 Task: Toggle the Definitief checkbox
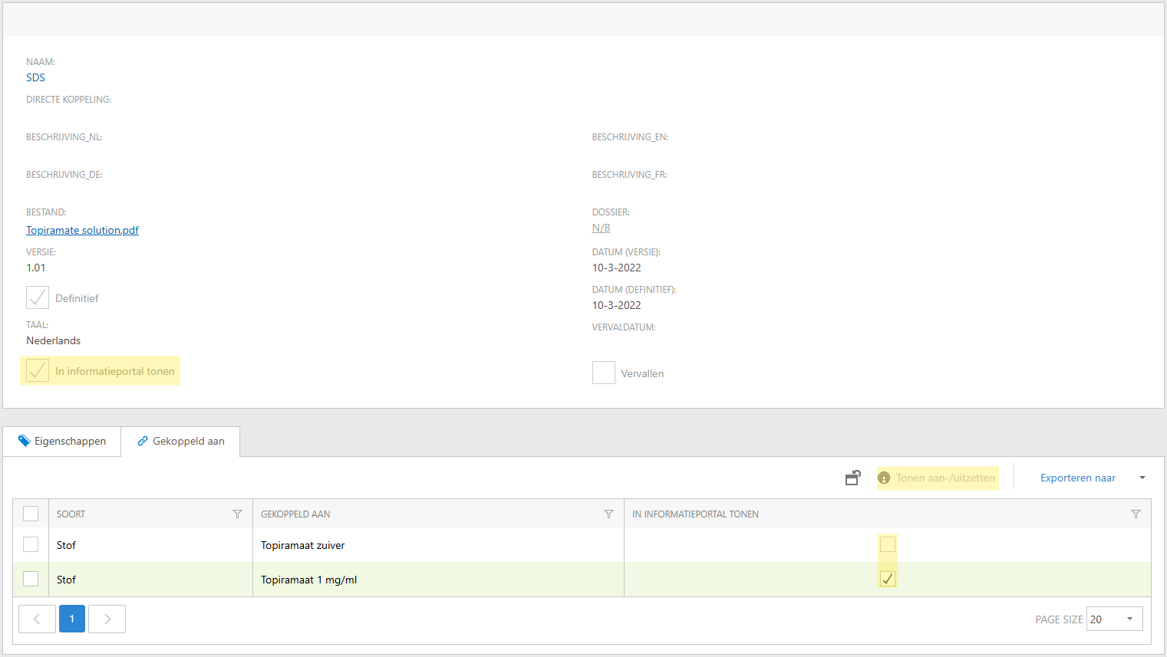click(38, 297)
